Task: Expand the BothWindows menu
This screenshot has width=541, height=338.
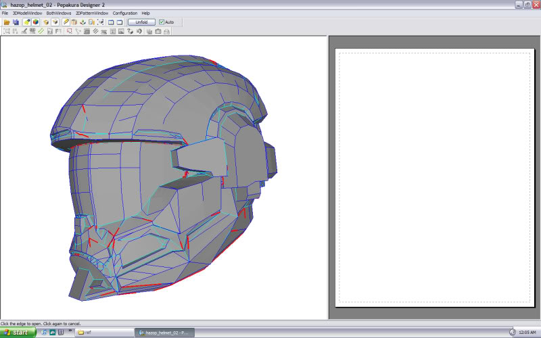Action: click(x=58, y=13)
